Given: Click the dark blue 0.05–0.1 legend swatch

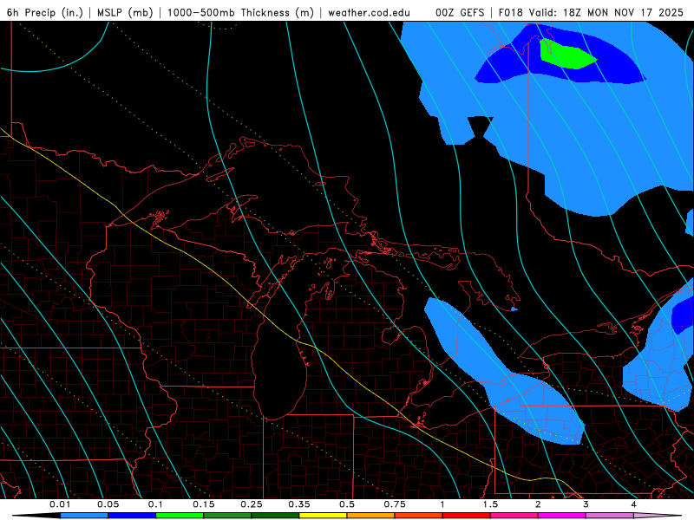Looking at the screenshot, I should (x=132, y=516).
